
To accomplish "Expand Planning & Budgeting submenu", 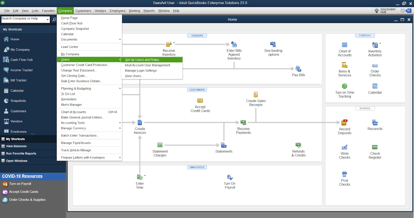I will coord(120,88).
